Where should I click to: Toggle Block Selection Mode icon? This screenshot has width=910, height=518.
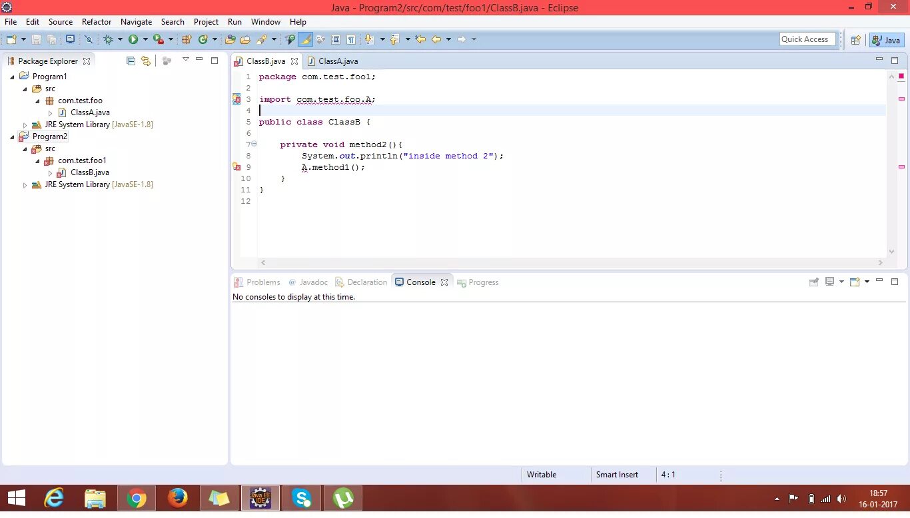[x=336, y=40]
